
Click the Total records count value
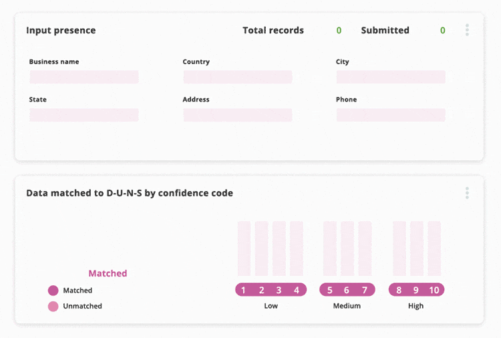(x=339, y=30)
